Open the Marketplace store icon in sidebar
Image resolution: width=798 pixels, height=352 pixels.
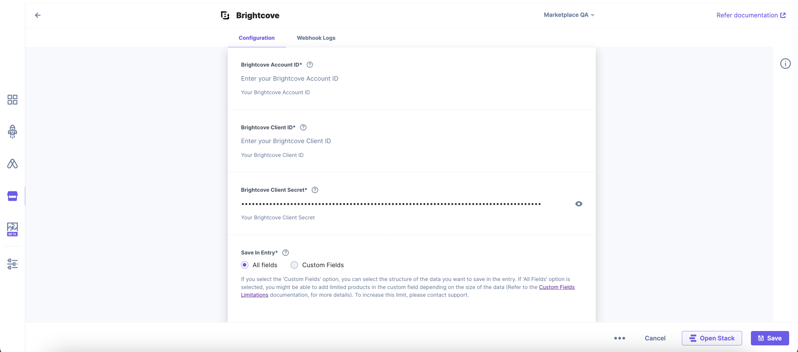pos(12,196)
